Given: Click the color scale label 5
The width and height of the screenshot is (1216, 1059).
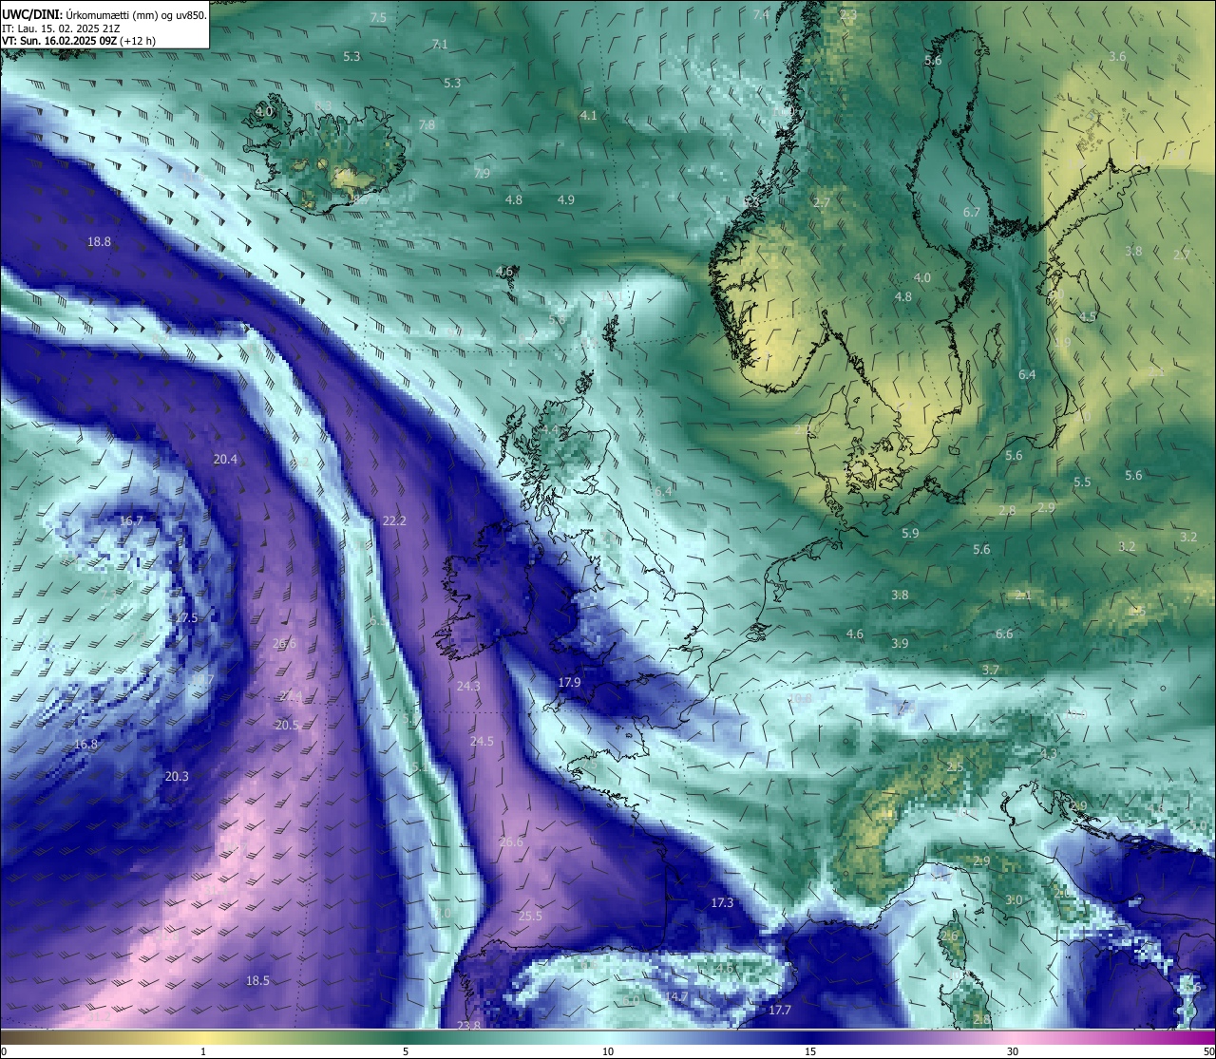Looking at the screenshot, I should tap(406, 1051).
